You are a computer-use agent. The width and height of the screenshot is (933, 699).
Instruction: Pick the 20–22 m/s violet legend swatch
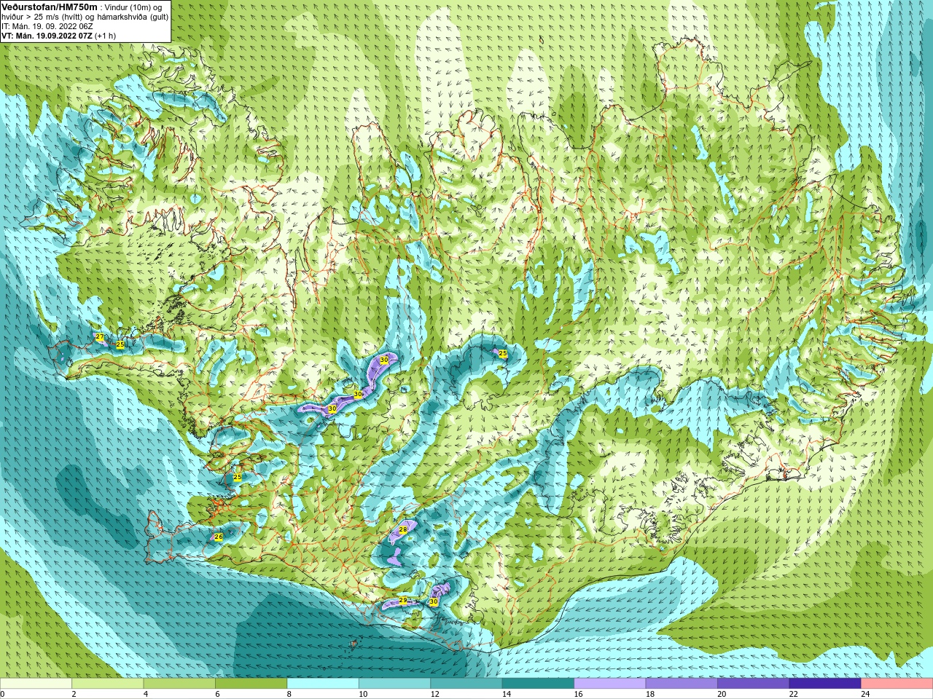[x=754, y=684]
